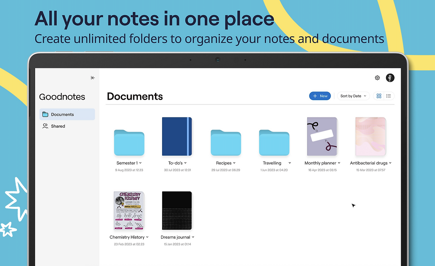Open the Antibacterial drugs notebook

tap(371, 136)
